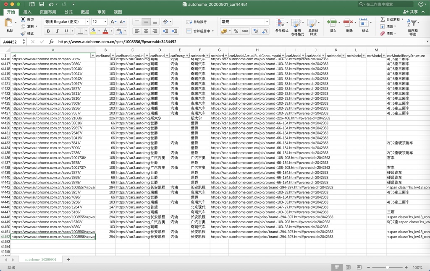Click the Paste clipboard icon
Screen dimensions: 430x271
(x=9, y=23)
